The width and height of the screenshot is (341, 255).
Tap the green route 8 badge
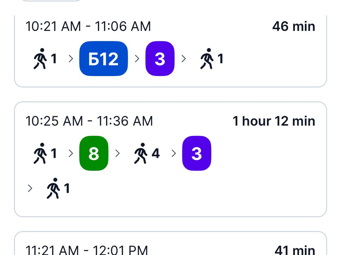pos(93,153)
